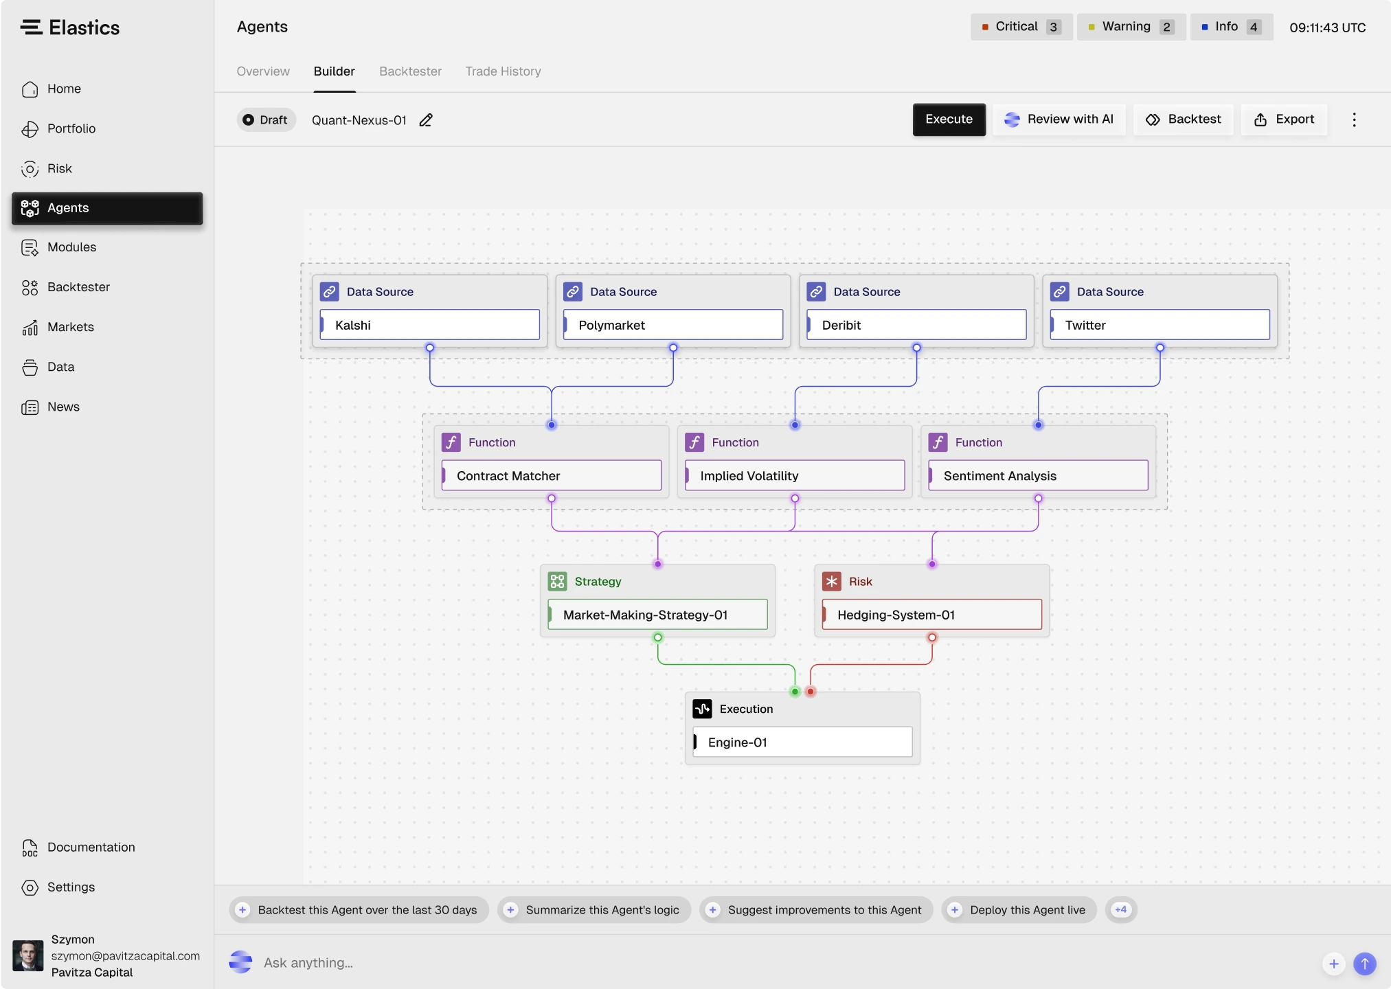Select the Builder tab

coord(335,71)
